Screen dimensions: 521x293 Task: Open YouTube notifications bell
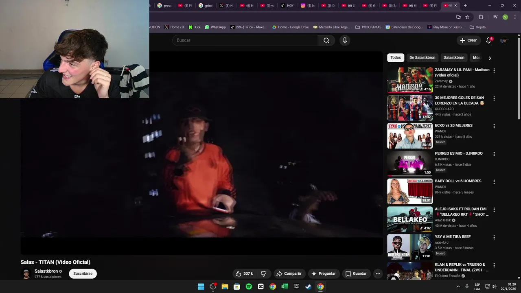[489, 40]
